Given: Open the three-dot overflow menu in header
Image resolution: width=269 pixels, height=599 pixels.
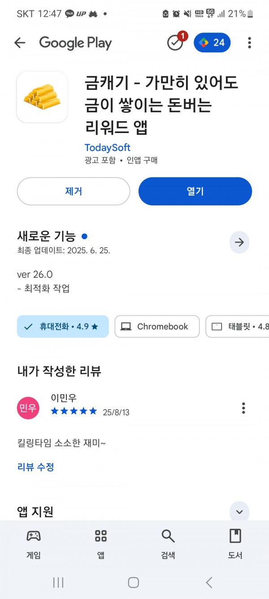Looking at the screenshot, I should click(x=249, y=43).
